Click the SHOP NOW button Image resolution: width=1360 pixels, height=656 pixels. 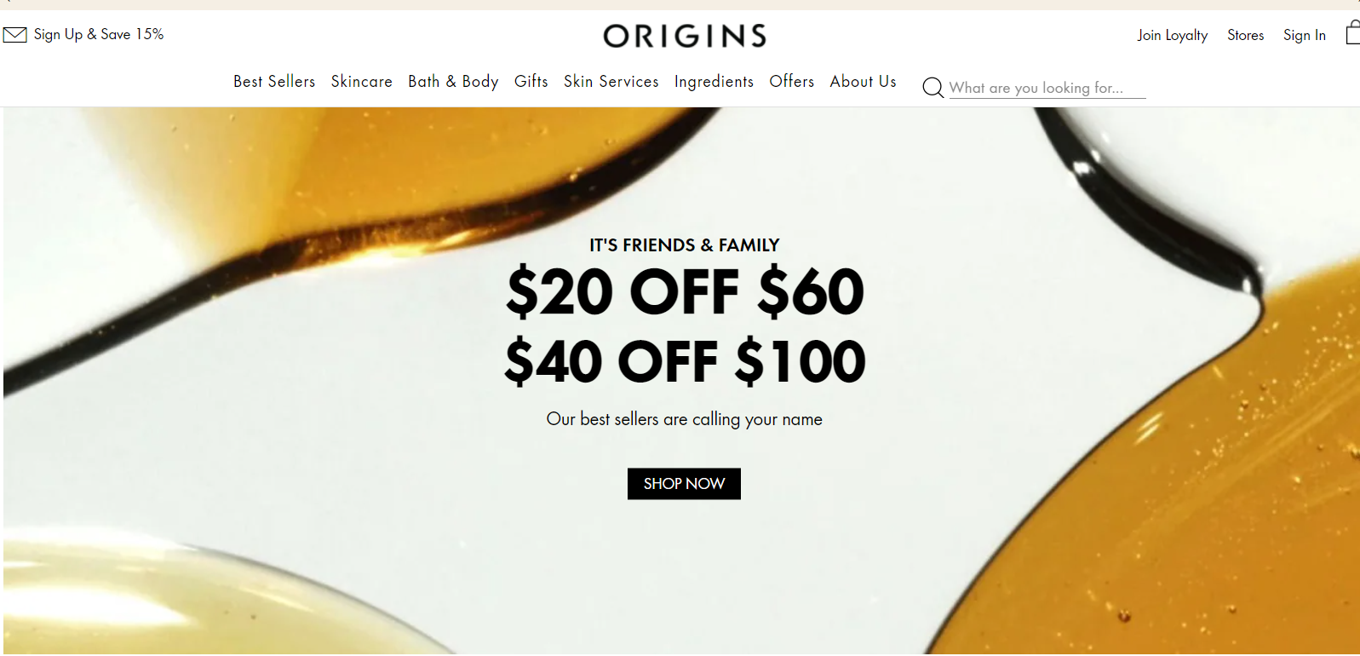684,484
